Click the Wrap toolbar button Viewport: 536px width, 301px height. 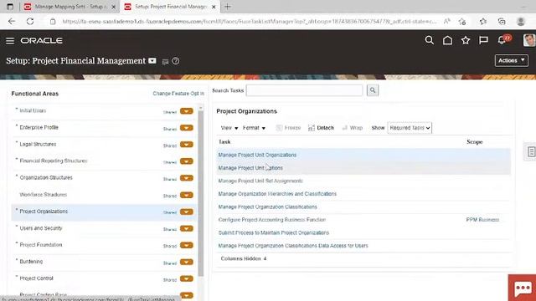click(352, 128)
